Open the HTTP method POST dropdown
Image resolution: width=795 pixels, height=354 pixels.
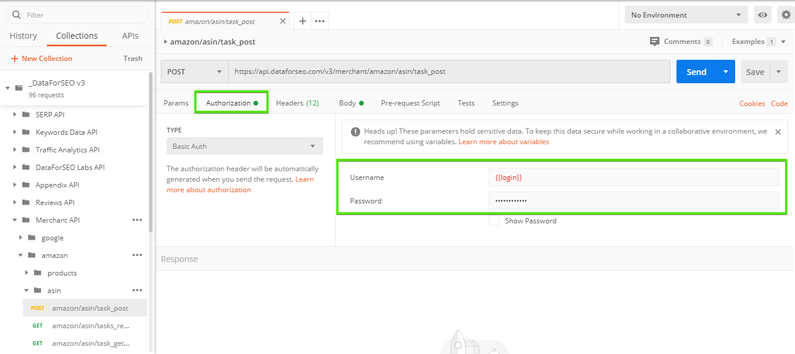point(195,72)
